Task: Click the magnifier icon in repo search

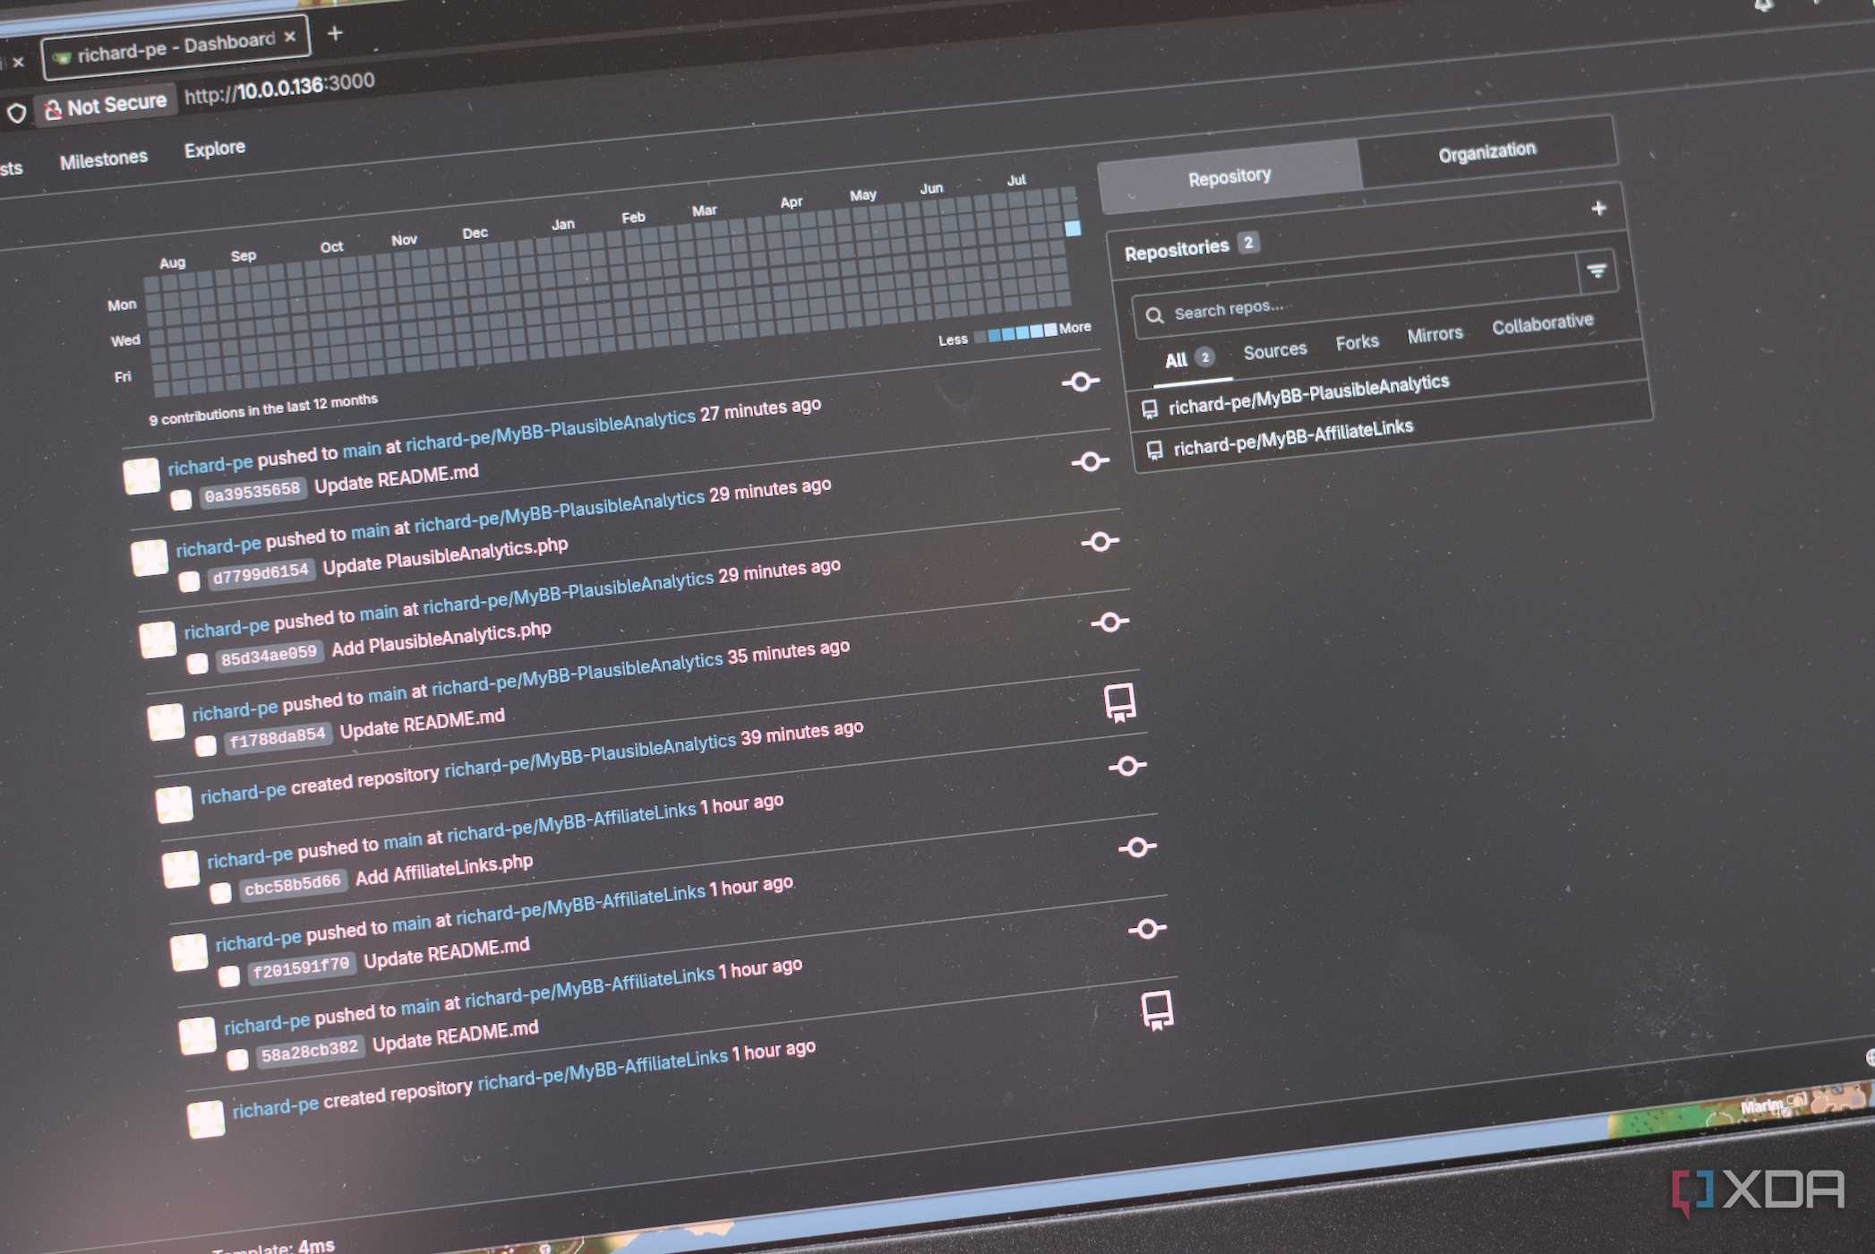Action: pos(1154,314)
